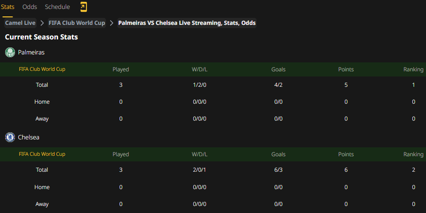426x213 pixels.
Task: Click the Palmeiras club crest
Action: (x=10, y=53)
